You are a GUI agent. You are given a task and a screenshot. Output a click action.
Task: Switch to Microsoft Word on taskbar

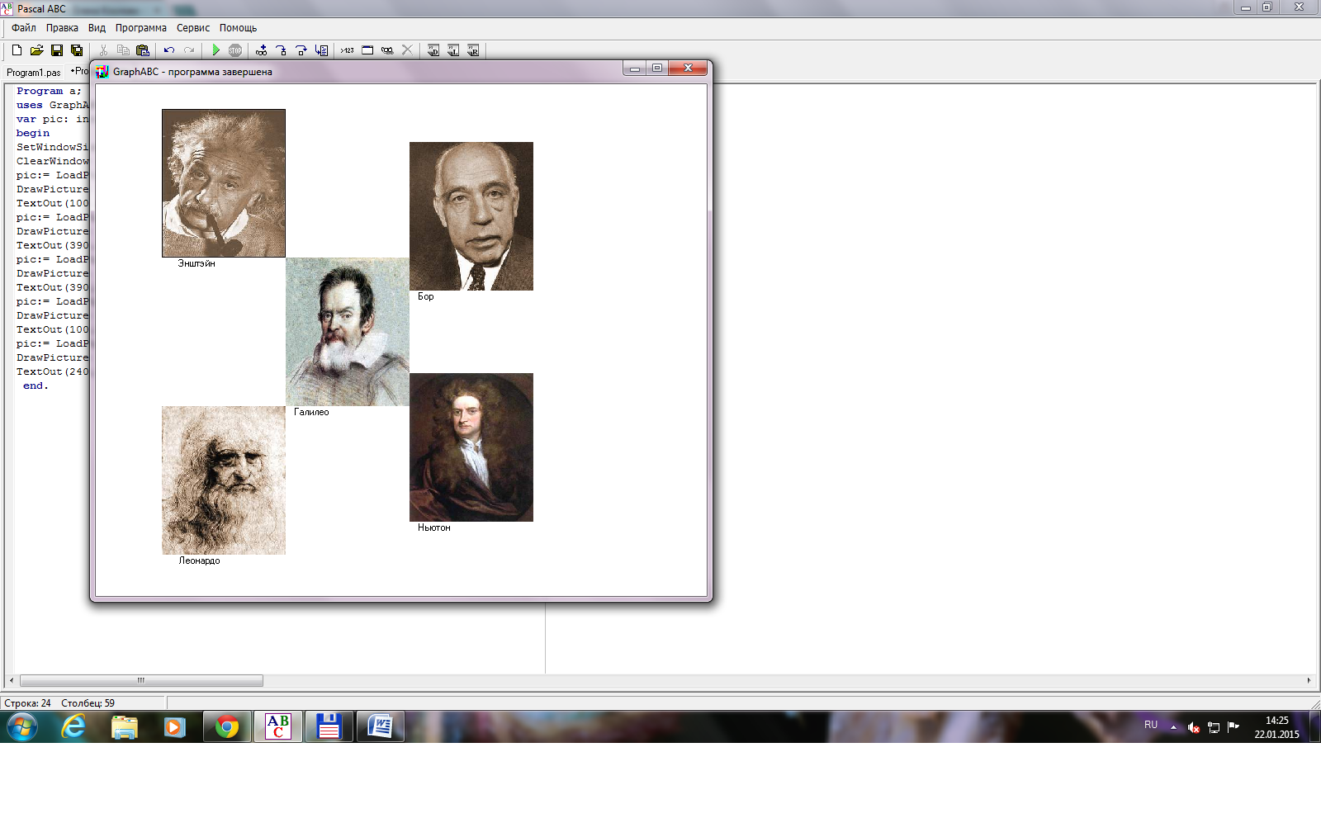(381, 727)
